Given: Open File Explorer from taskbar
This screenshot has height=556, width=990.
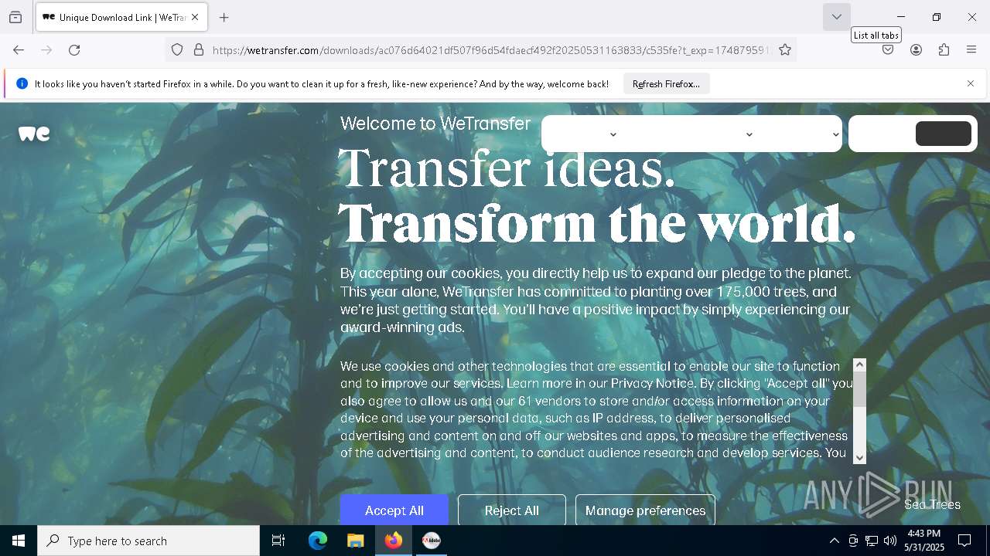Looking at the screenshot, I should (x=355, y=541).
